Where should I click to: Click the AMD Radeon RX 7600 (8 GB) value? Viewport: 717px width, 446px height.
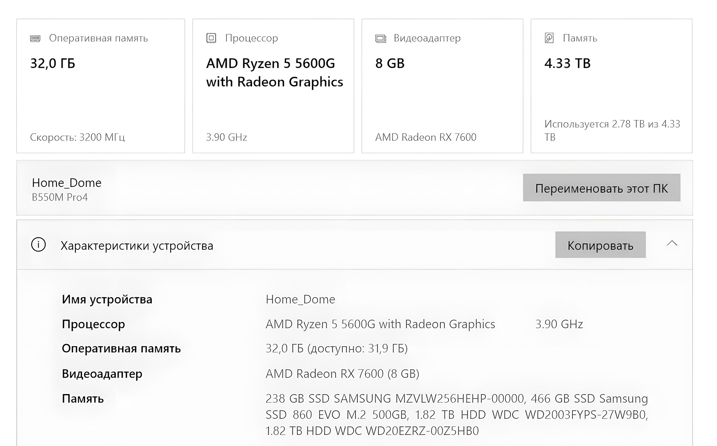point(342,374)
